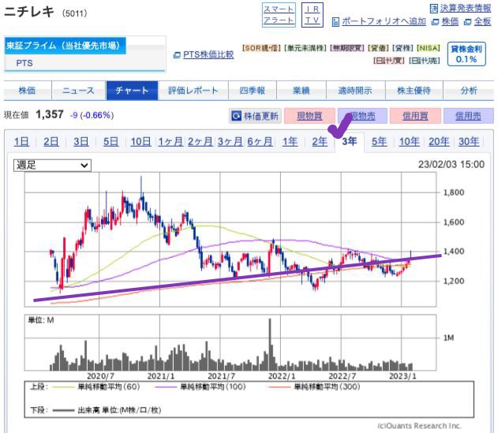Click the [NISA] label
The height and width of the screenshot is (433, 498).
[x=429, y=48]
